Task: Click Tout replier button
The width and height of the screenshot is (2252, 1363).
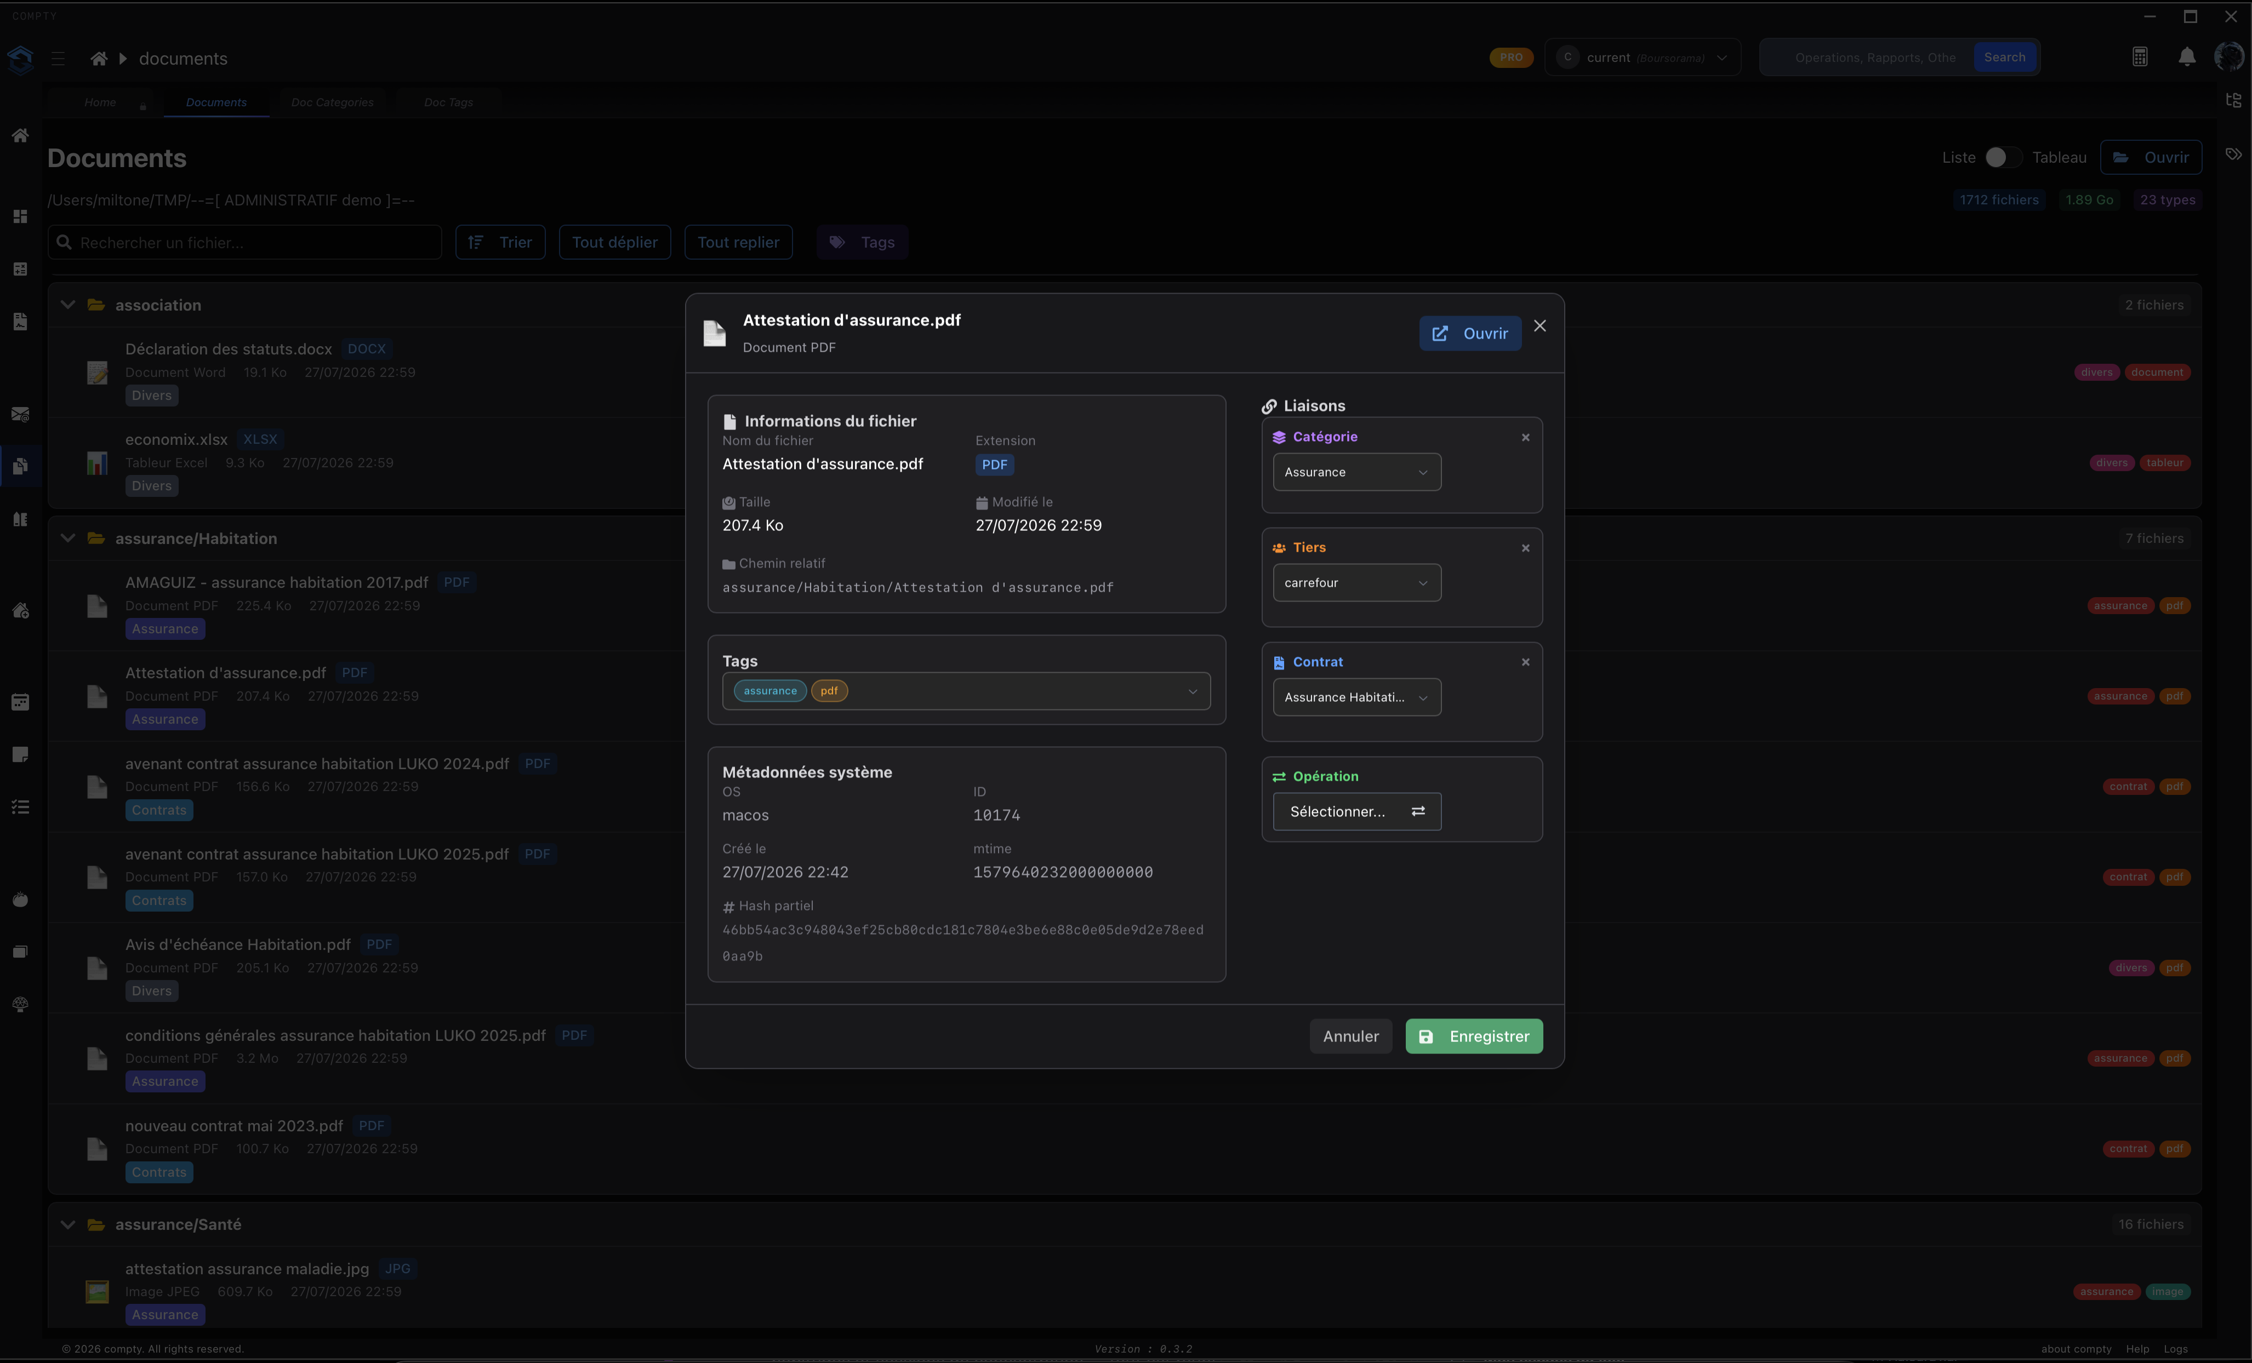Action: (x=738, y=243)
